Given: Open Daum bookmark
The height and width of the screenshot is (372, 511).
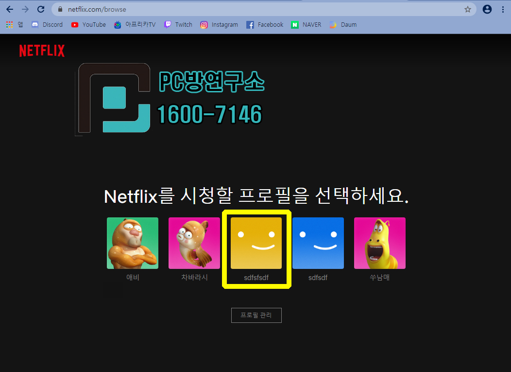Looking at the screenshot, I should 343,24.
